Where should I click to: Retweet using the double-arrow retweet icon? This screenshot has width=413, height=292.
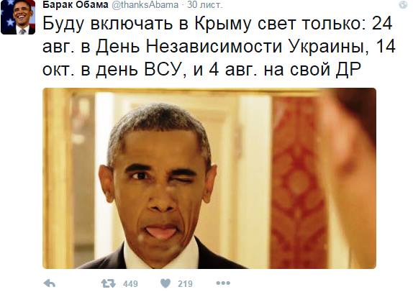[x=108, y=283]
